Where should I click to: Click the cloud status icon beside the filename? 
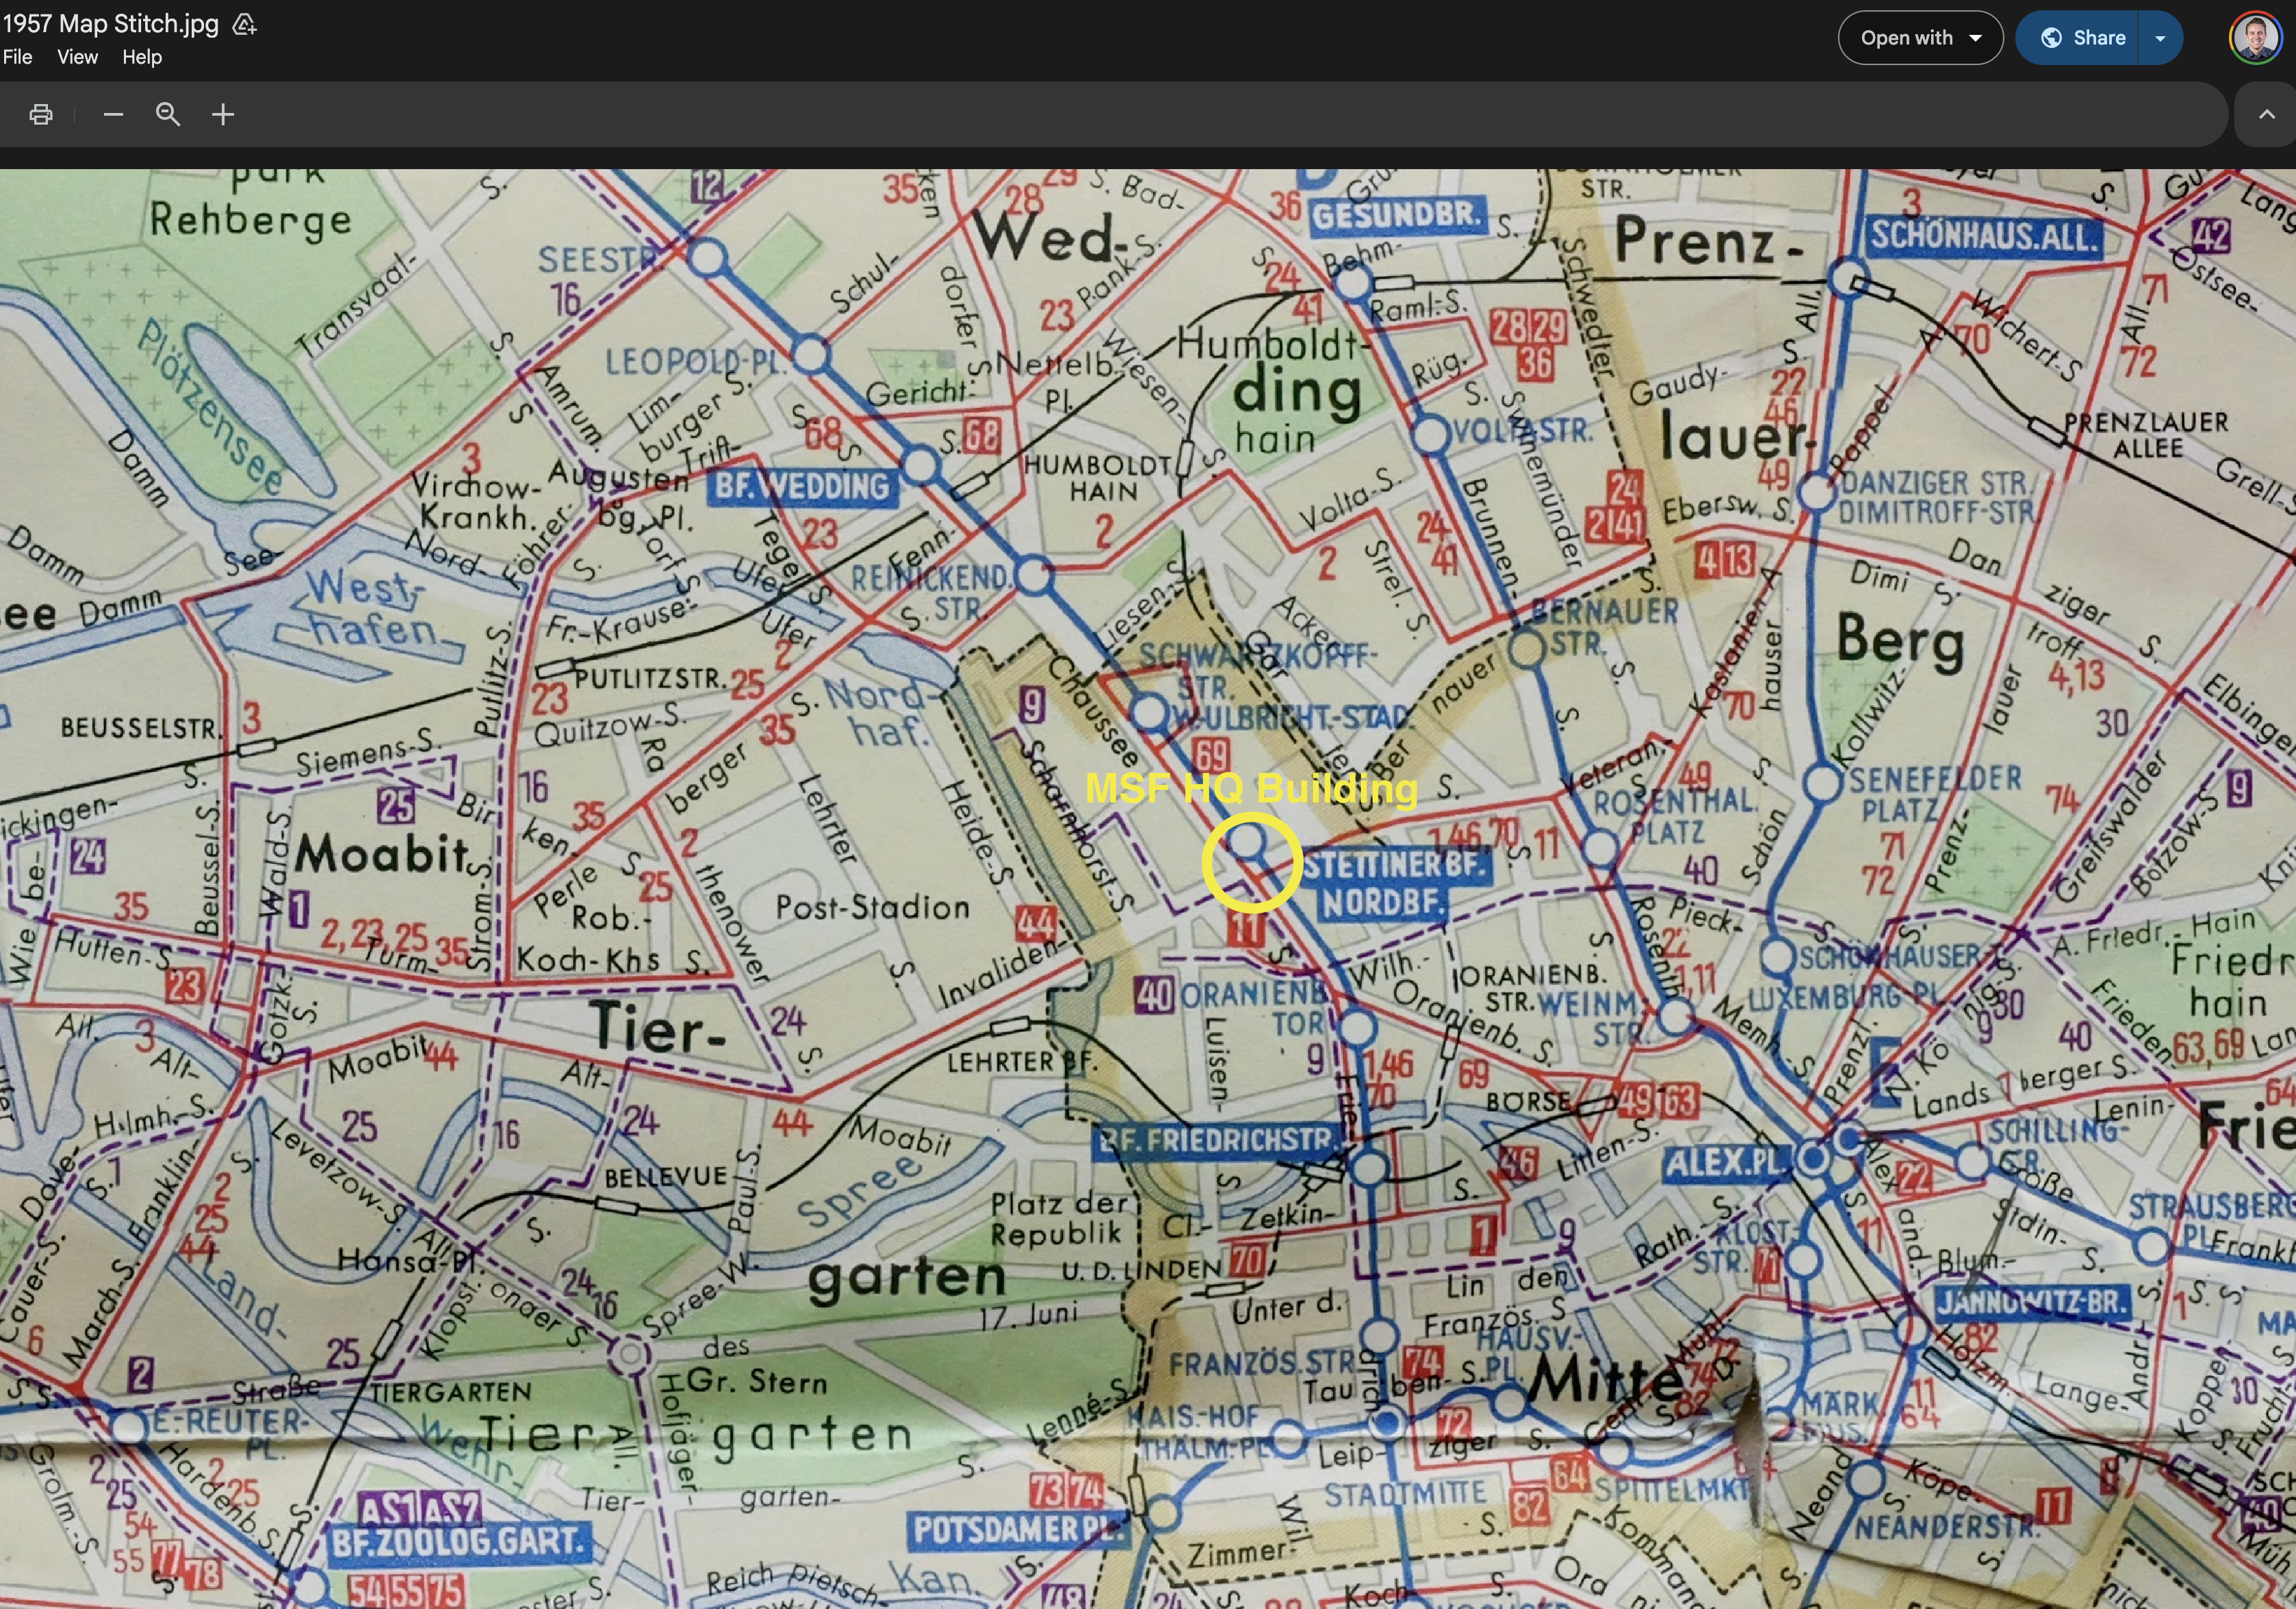pyautogui.click(x=244, y=24)
